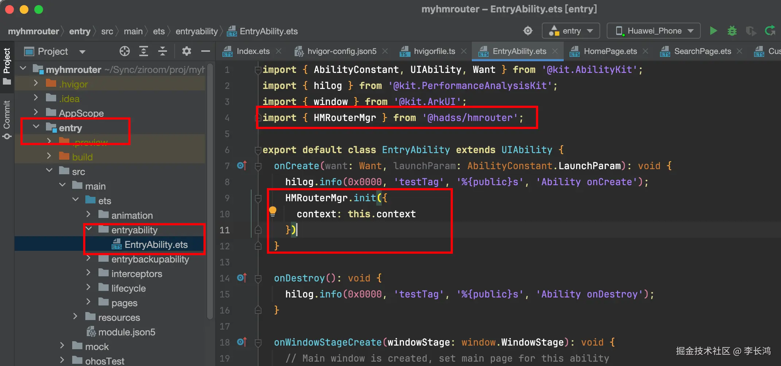Viewport: 781px width, 366px height.
Task: Click override gutter icon beside onCreate
Action: 242,166
